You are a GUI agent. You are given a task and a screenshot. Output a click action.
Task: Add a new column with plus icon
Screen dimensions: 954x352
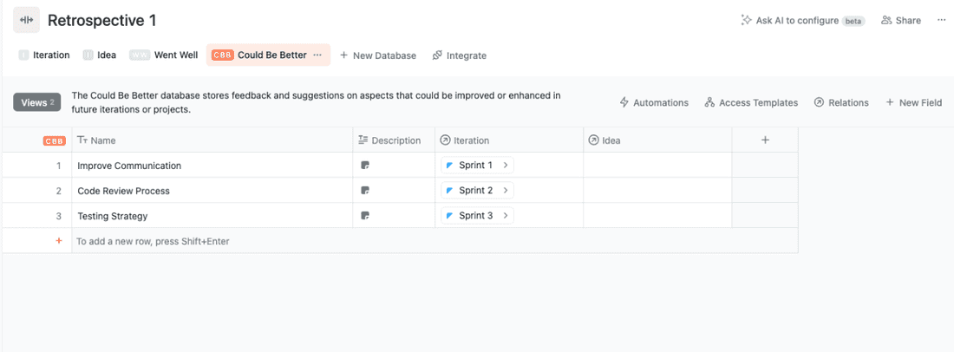[x=765, y=140]
